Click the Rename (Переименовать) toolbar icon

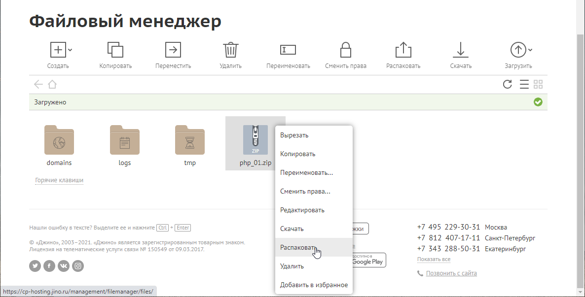click(x=288, y=50)
